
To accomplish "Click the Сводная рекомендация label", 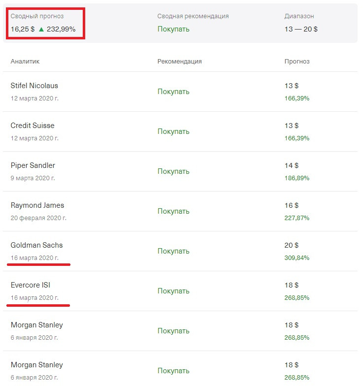I will coord(193,16).
